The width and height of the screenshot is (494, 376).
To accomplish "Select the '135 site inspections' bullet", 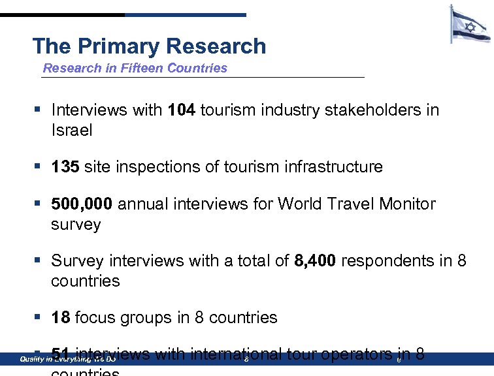I will pyautogui.click(x=217, y=166).
